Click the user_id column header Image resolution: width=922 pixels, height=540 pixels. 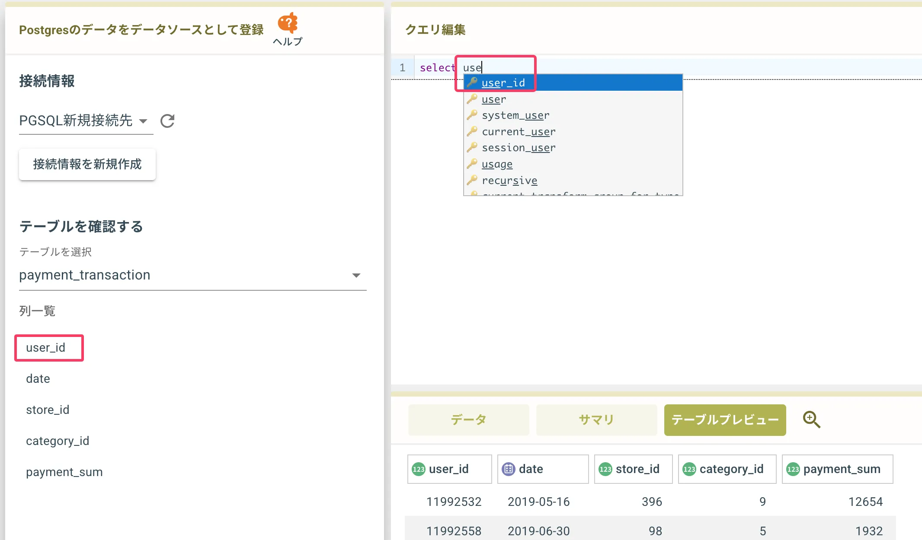point(450,469)
